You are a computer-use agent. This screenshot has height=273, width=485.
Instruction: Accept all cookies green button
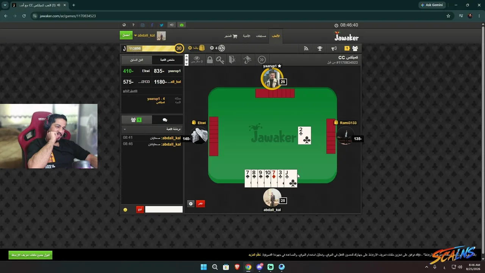click(x=30, y=255)
